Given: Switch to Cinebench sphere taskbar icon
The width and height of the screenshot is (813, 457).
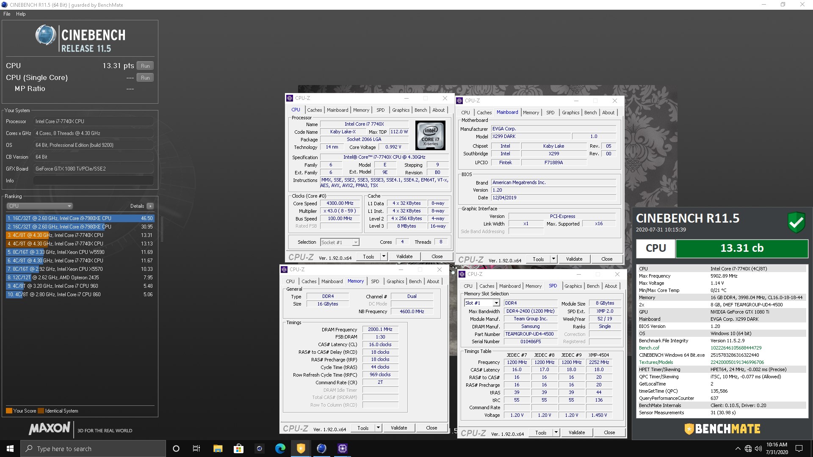Looking at the screenshot, I should [x=321, y=449].
